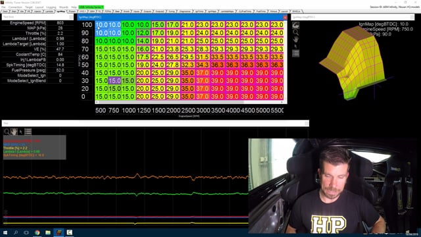Close the IgnMap table panel

[285, 17]
